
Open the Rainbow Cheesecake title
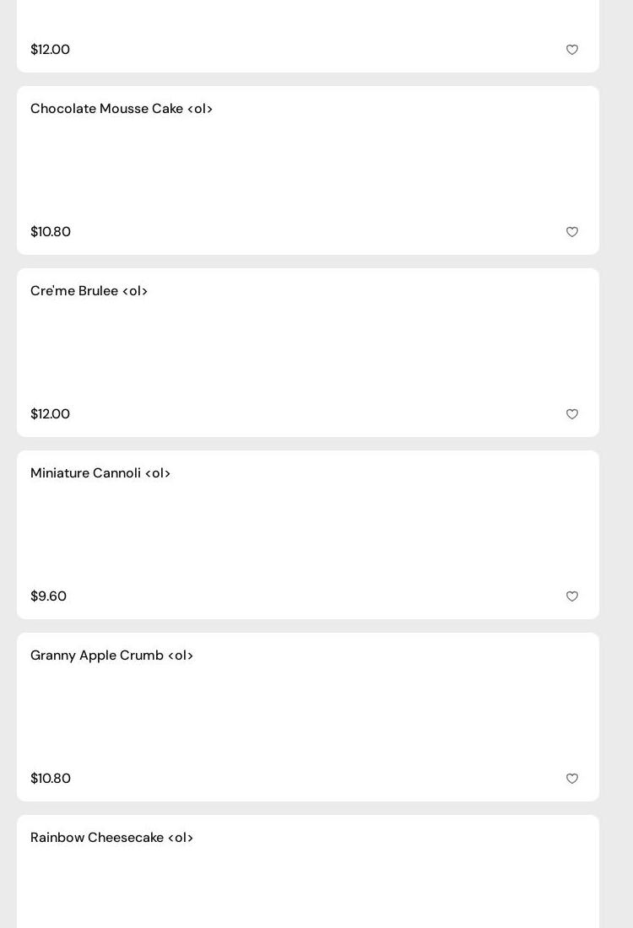(112, 838)
